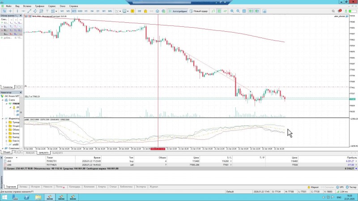The height and width of the screenshot is (201, 358).
Task: Select the text label tool
Action: tap(47, 11)
